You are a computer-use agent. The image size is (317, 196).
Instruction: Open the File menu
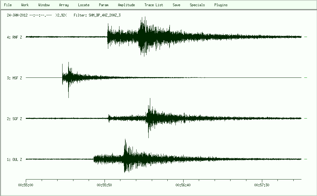click(8, 5)
